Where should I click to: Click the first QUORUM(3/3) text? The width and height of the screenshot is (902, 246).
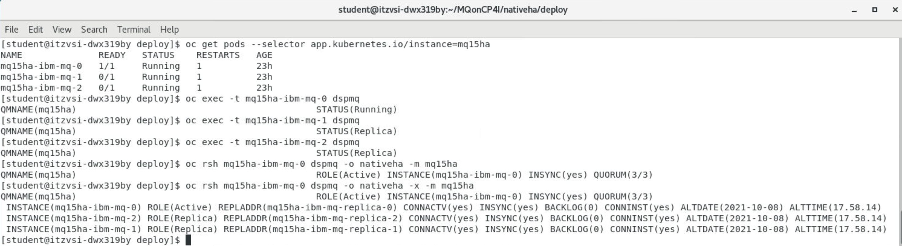(623, 175)
